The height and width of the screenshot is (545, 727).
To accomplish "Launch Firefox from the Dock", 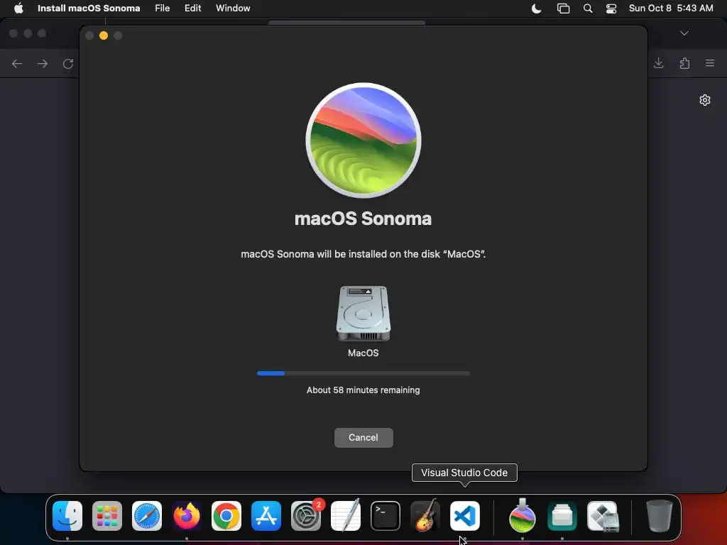I will pos(187,515).
